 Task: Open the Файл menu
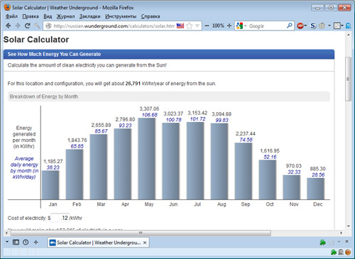click(x=11, y=16)
